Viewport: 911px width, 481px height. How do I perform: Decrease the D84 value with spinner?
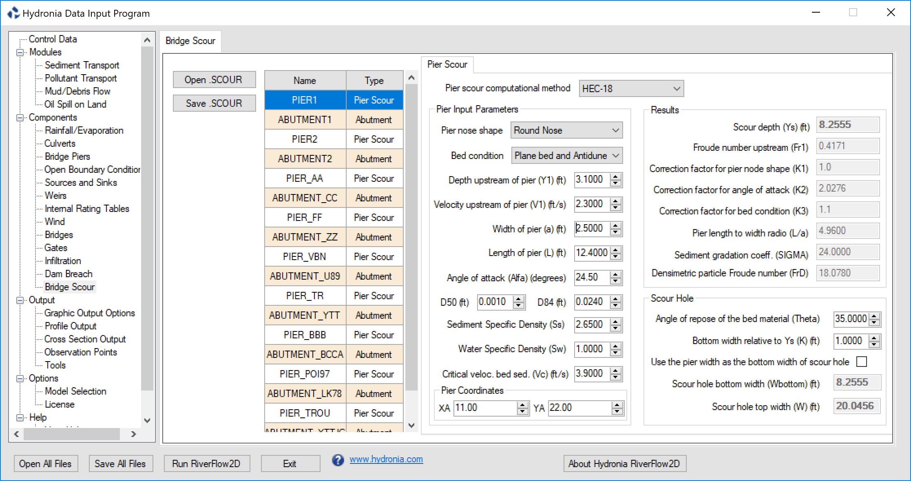(616, 305)
